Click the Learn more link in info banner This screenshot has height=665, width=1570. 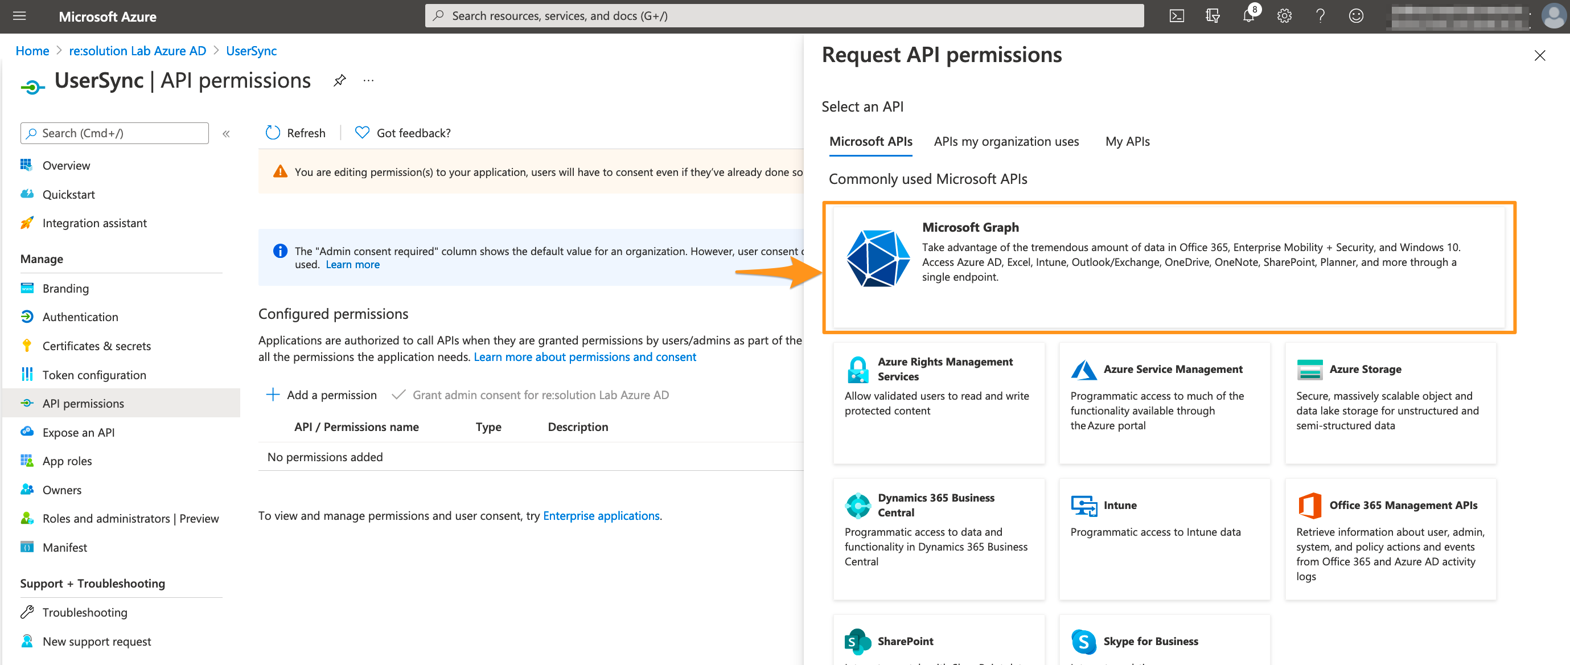coord(352,265)
